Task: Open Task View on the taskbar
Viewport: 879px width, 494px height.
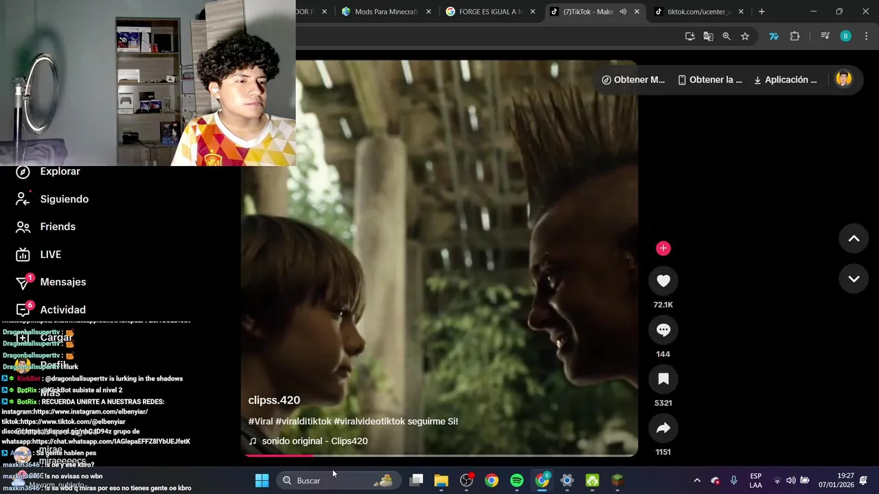Action: coord(416,480)
